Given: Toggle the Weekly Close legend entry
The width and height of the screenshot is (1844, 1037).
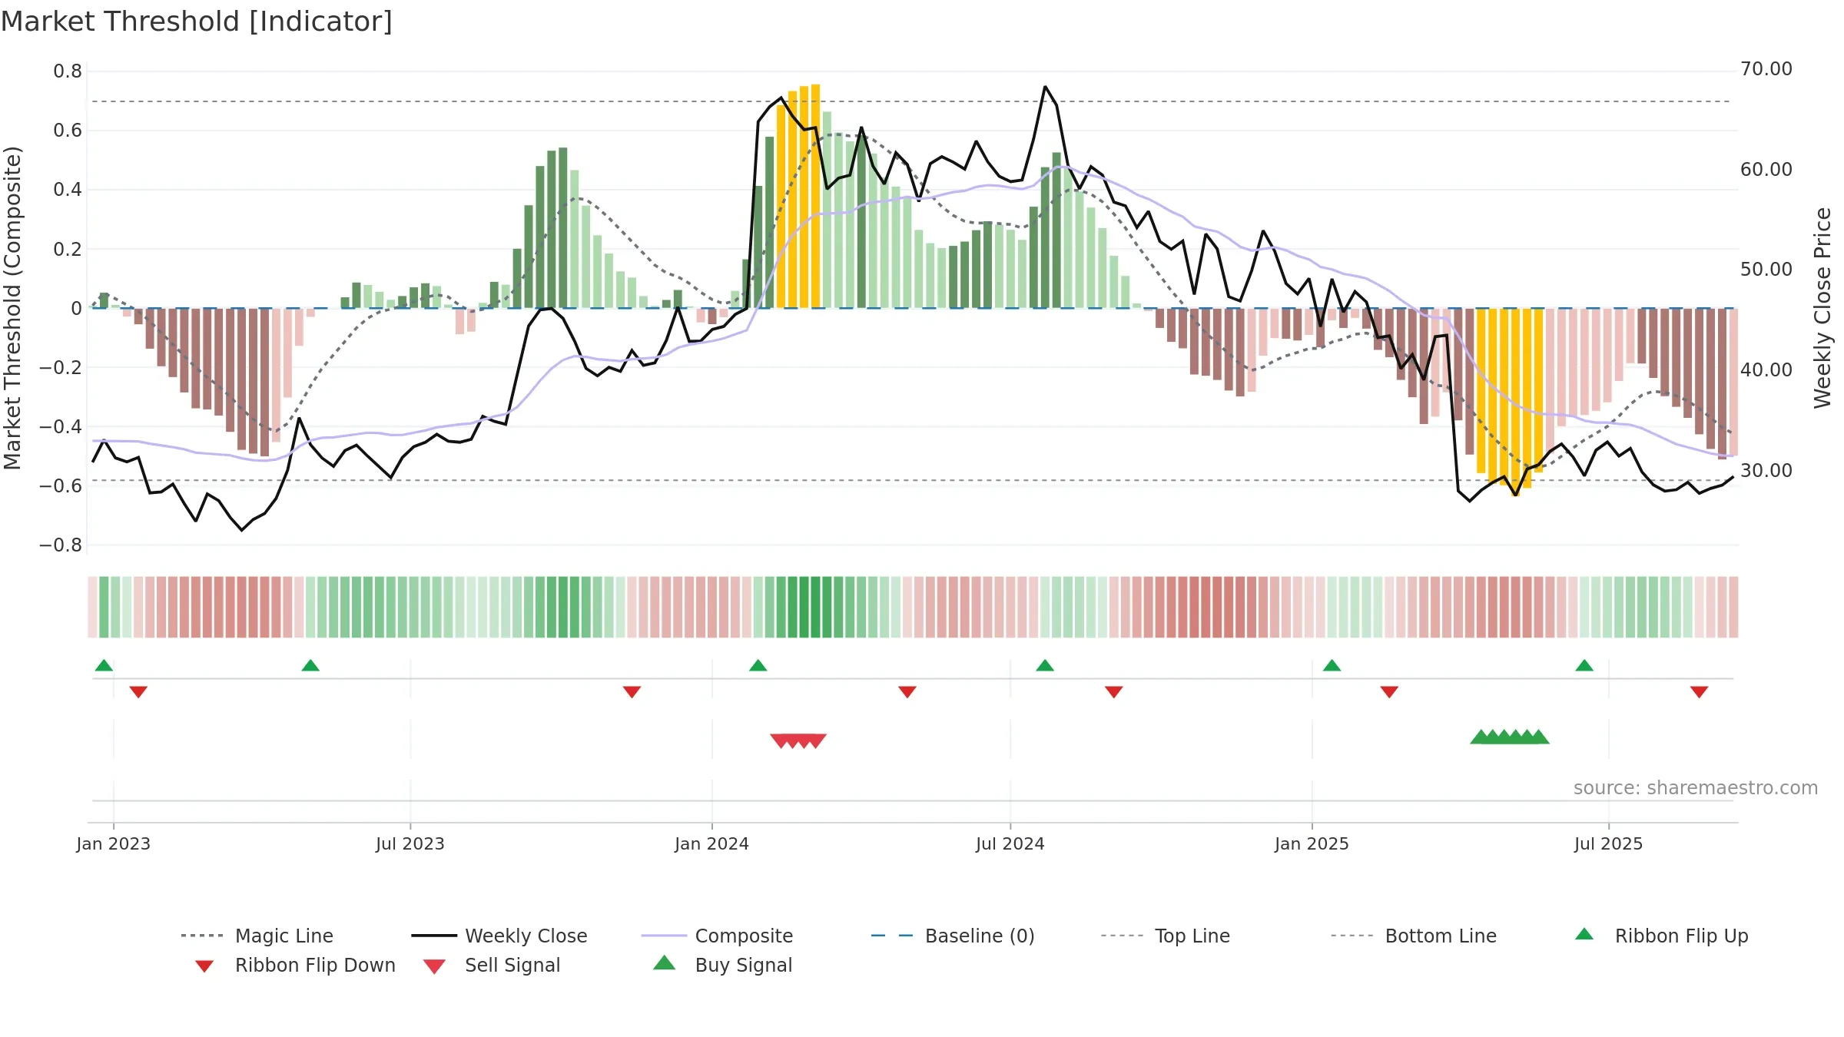Looking at the screenshot, I should pyautogui.click(x=499, y=936).
